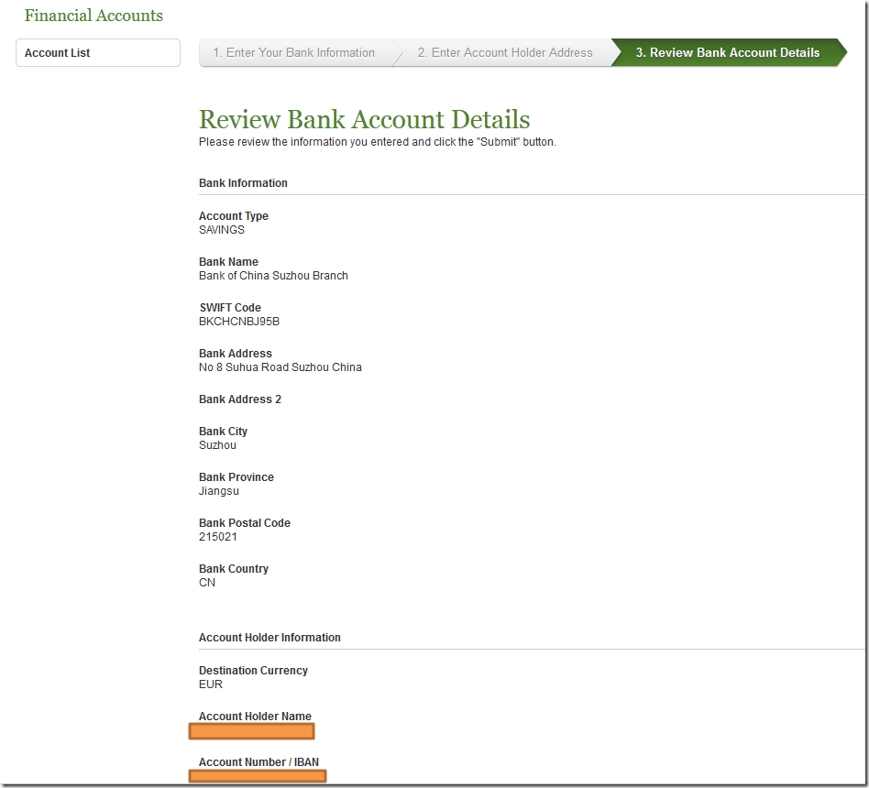
Task: Open the Account List sidebar item
Action: (x=97, y=52)
